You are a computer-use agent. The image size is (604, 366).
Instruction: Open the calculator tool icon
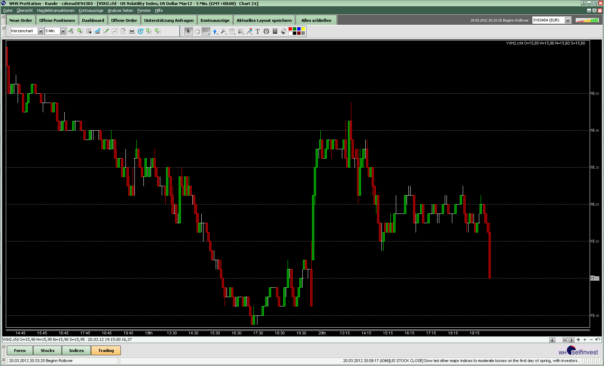pyautogui.click(x=275, y=32)
